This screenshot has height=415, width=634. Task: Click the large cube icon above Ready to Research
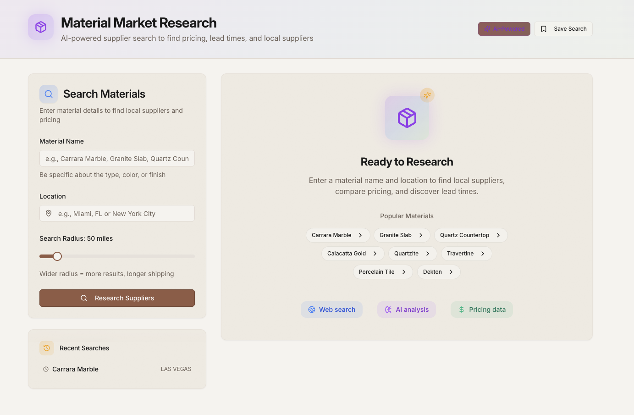click(x=407, y=118)
